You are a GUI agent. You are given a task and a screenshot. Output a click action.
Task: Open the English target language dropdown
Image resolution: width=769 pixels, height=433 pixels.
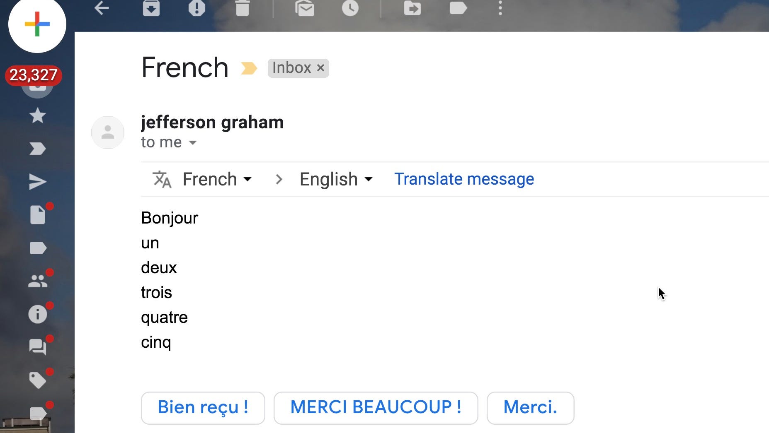[x=336, y=179]
